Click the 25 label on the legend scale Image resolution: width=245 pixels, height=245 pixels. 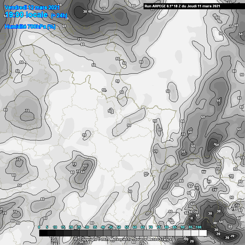tap(79, 227)
